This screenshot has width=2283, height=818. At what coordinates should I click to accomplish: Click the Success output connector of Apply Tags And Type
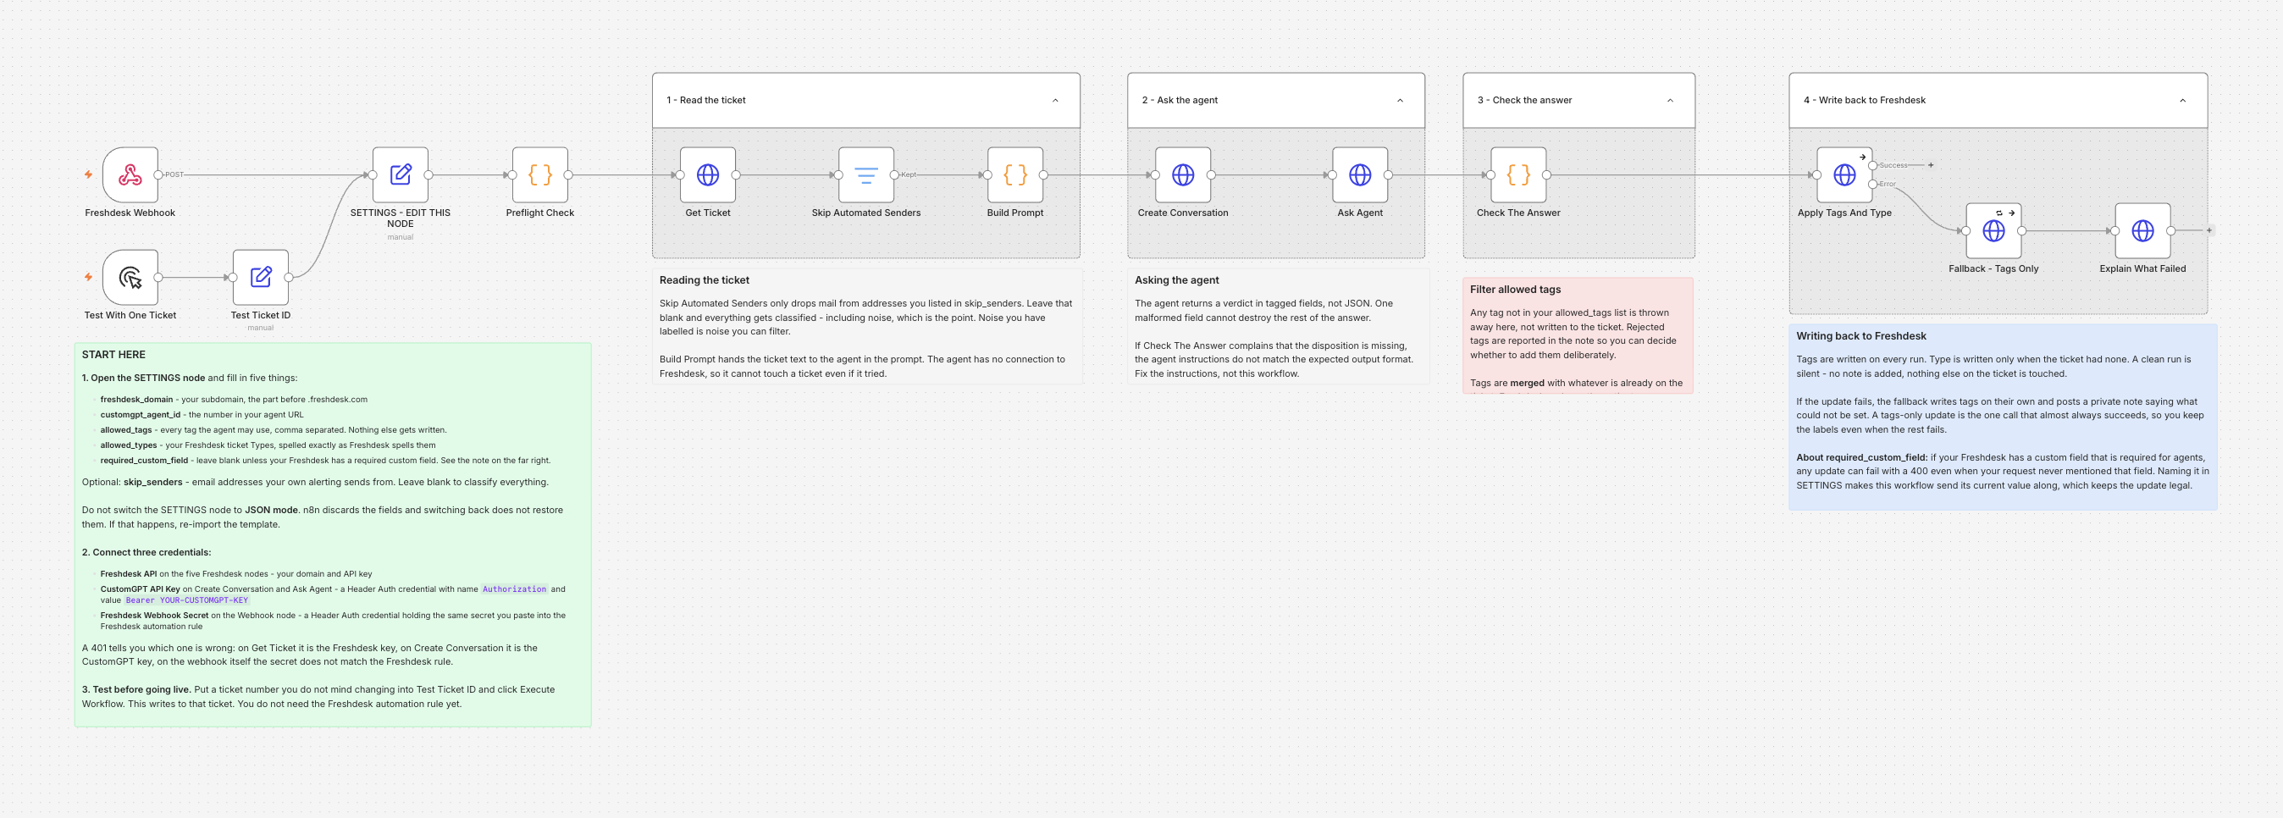(1872, 165)
